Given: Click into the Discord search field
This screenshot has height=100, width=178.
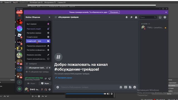Looking at the screenshot, I should 148,17.
